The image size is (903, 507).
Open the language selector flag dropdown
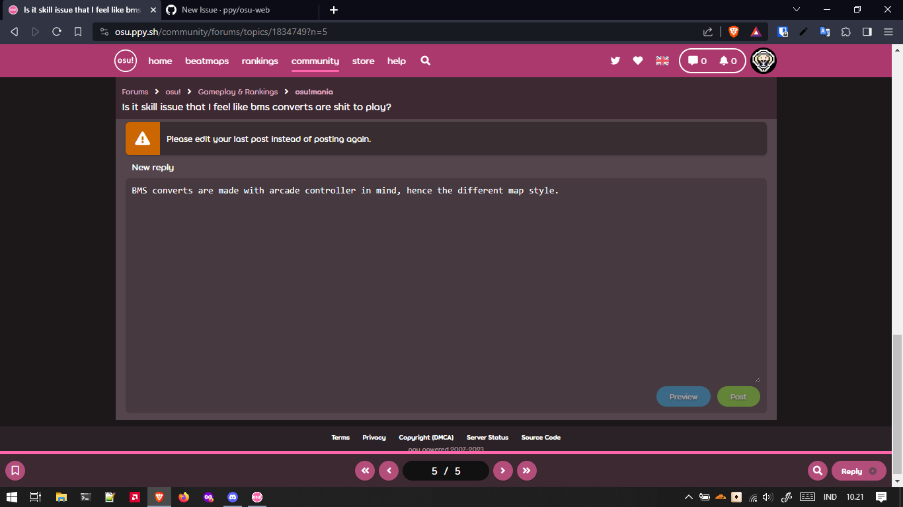click(x=662, y=60)
